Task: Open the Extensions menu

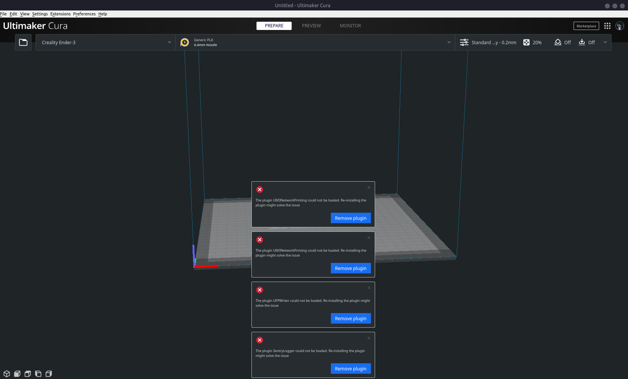Action: tap(60, 14)
